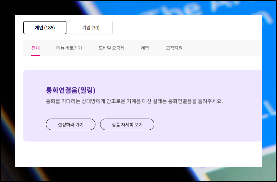Click the 설정하러 가기 button

click(71, 125)
